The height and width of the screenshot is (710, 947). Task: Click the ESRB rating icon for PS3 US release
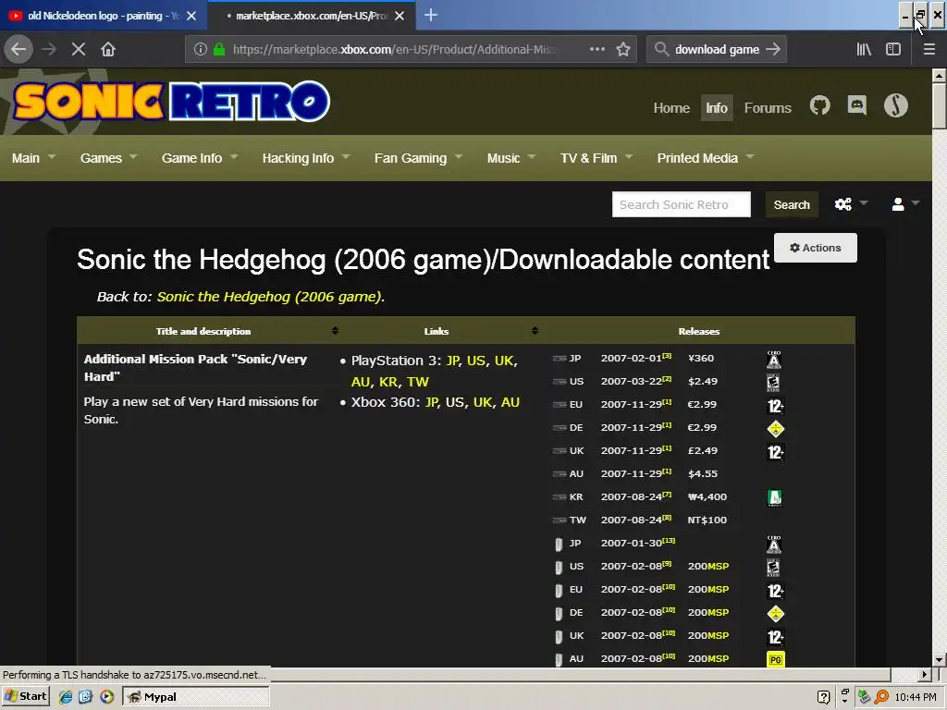coord(773,383)
